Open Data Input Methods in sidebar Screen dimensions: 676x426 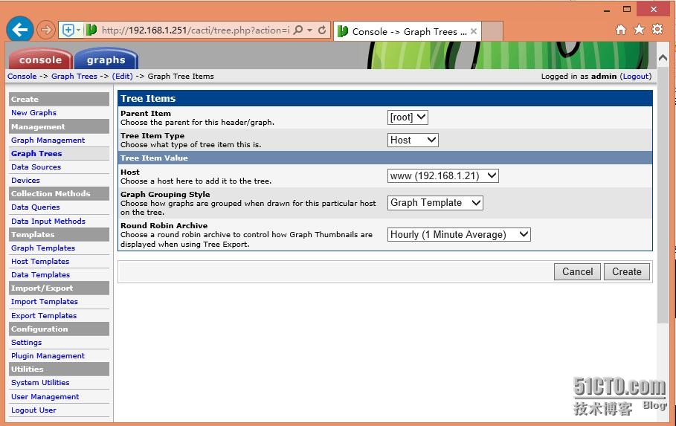tap(48, 222)
